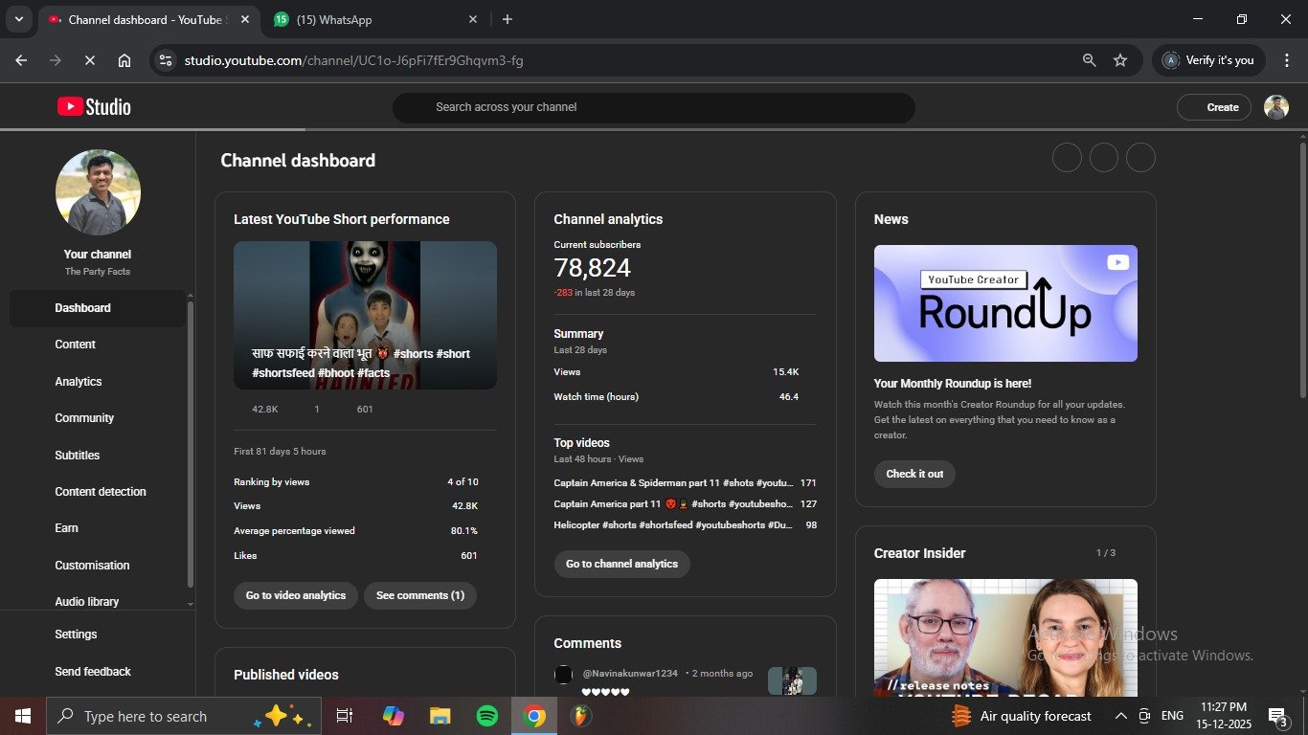Bookmark this page with the star icon
Viewport: 1308px width, 735px height.
coord(1119,60)
